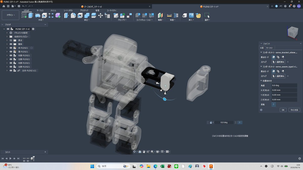Image resolution: width=303 pixels, height=170 pixels.
Task: Toggle the 反転 flip button in Joint panel
Action: [x=273, y=104]
